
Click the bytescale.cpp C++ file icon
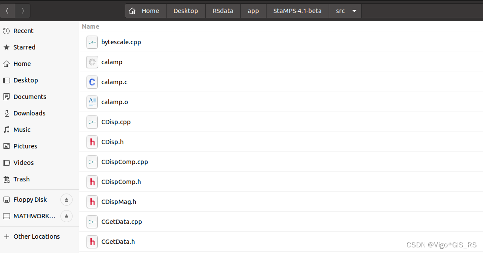click(x=92, y=42)
